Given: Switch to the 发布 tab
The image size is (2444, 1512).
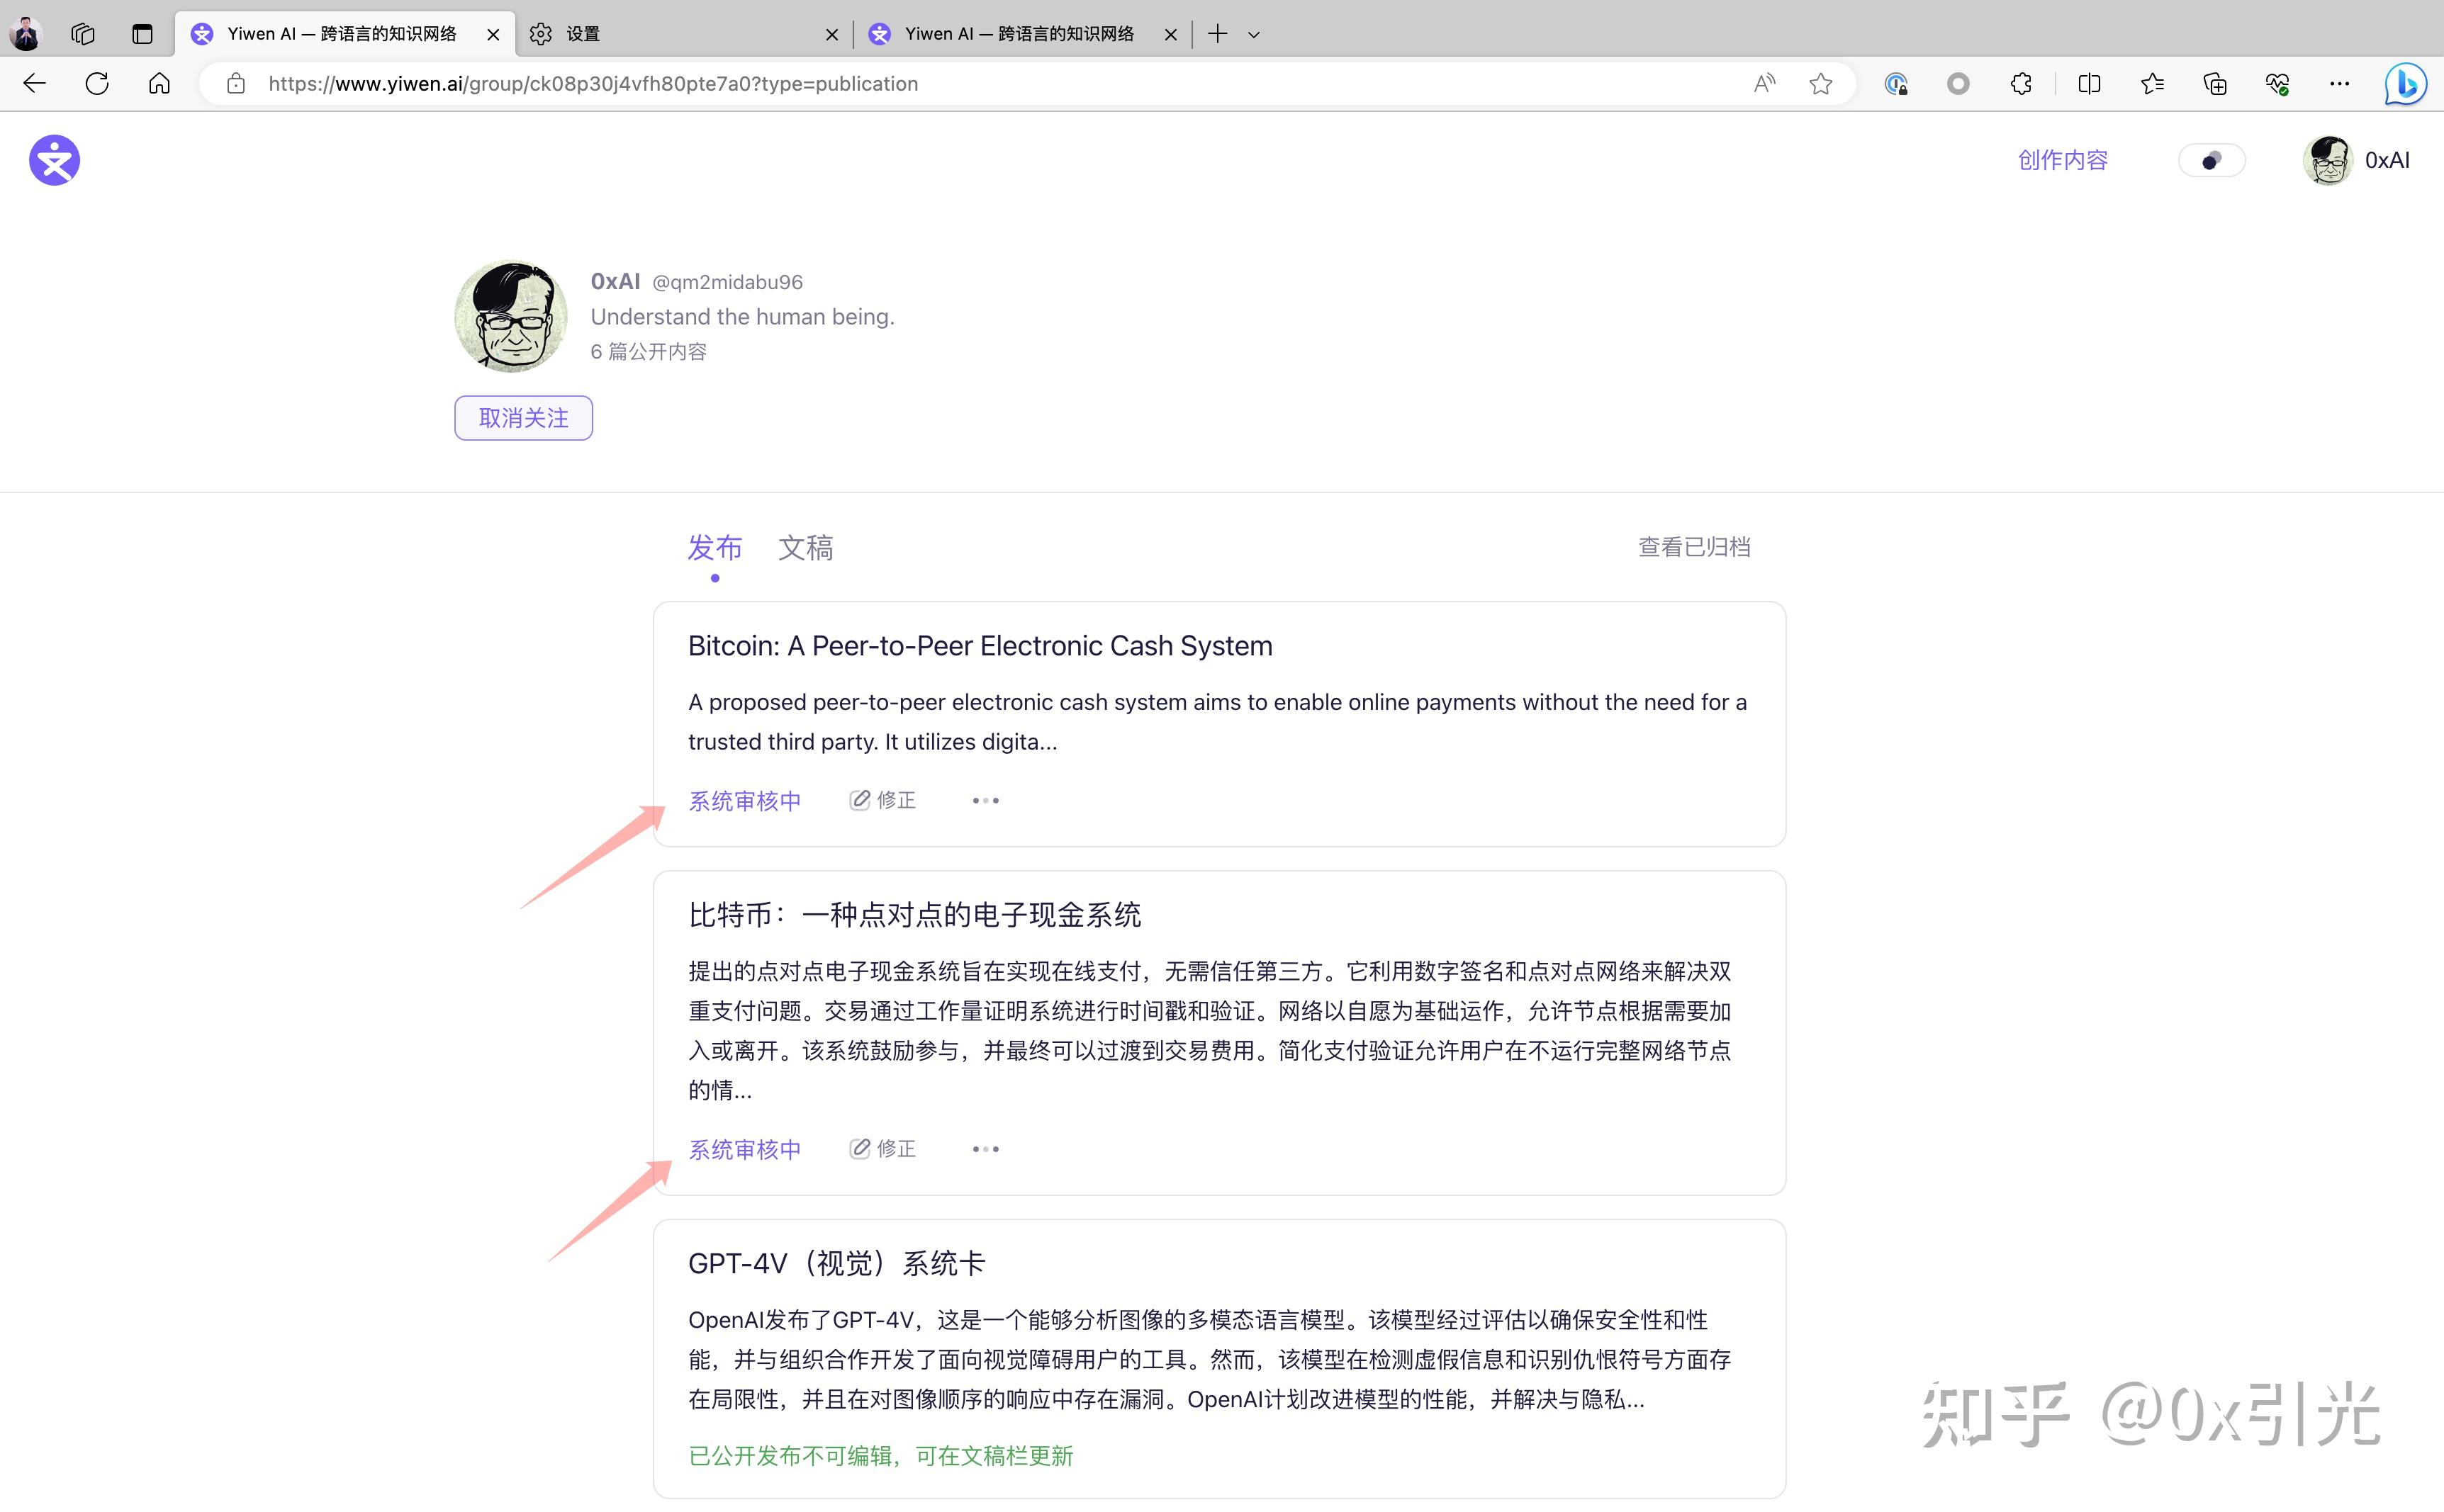Looking at the screenshot, I should coord(714,547).
